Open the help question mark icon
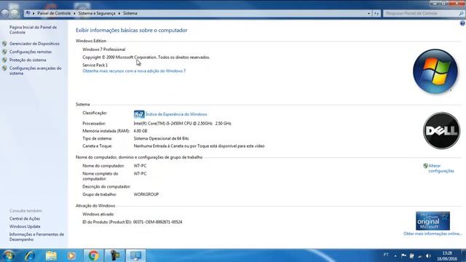This screenshot has width=466, height=262. (462, 23)
